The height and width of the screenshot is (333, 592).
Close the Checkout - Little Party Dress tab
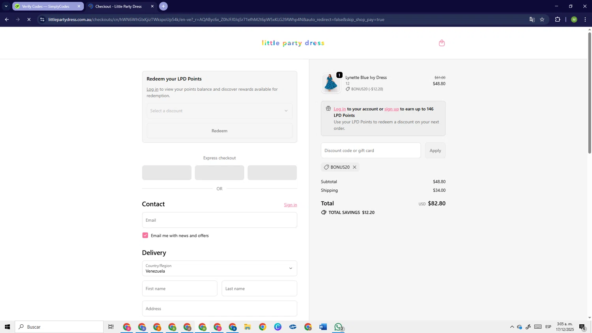click(x=152, y=6)
